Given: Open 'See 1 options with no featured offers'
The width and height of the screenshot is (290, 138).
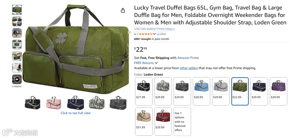Looking at the screenshot, I should [182, 122].
